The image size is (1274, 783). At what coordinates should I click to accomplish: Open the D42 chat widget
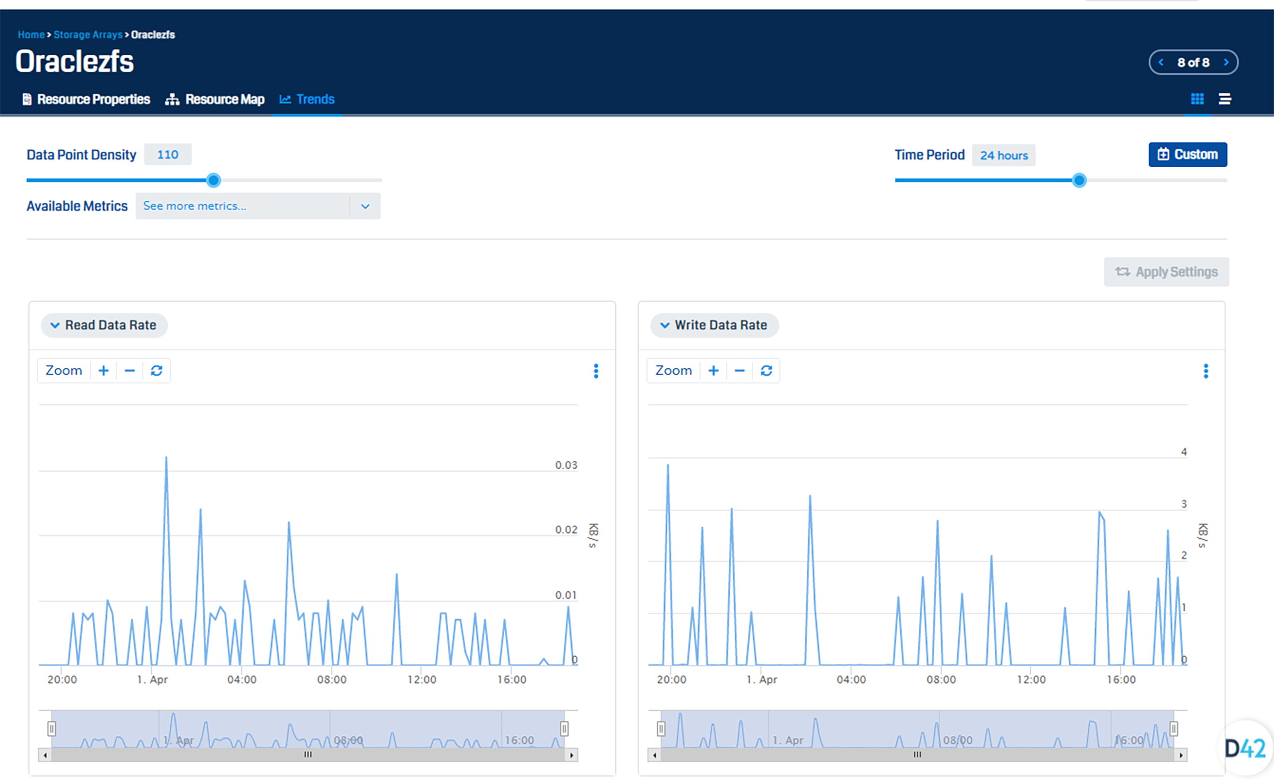(1245, 748)
